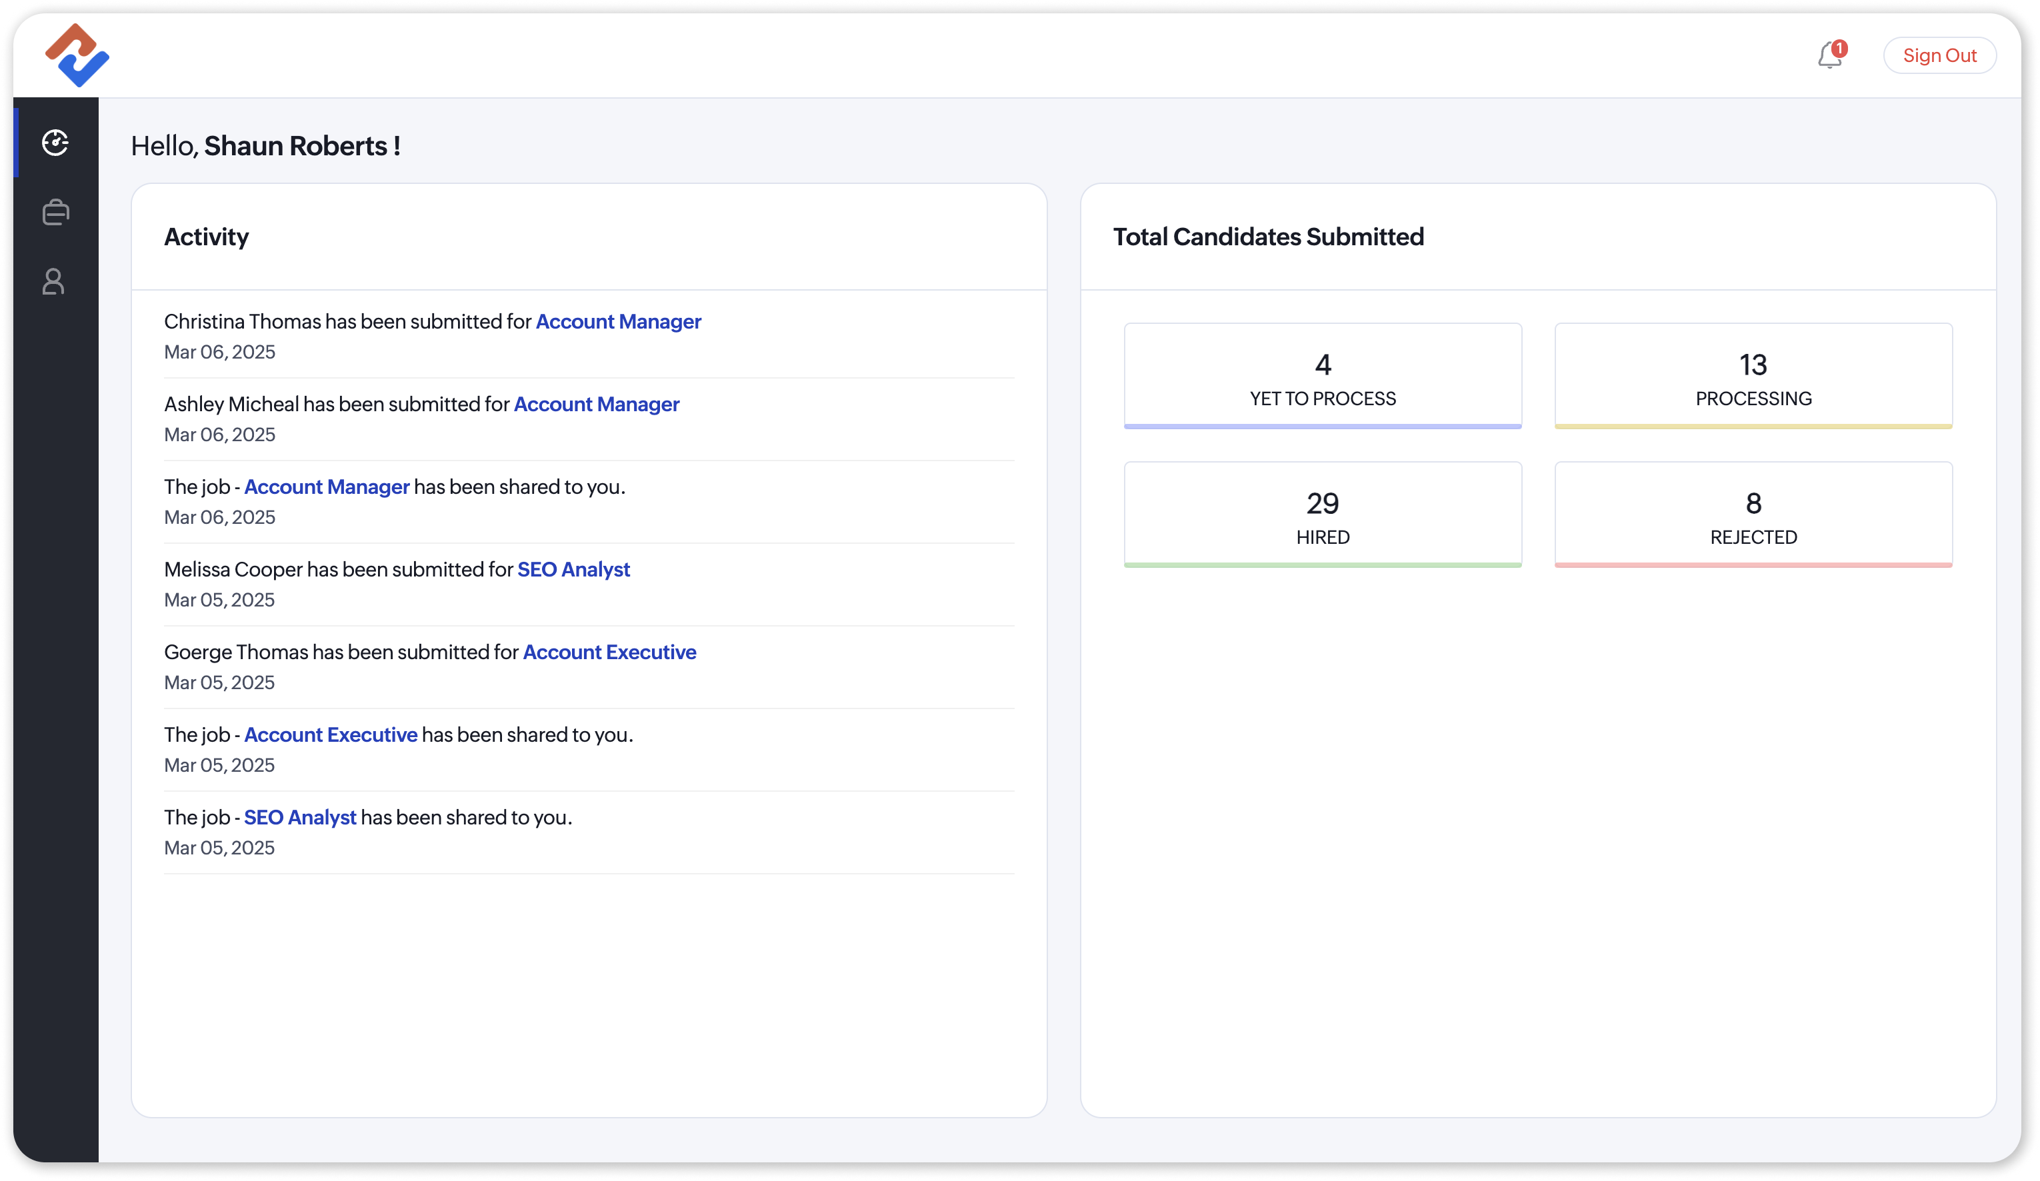Viewport: 2040px width, 1181px height.
Task: Open the dashboard sidebar icon
Action: [x=55, y=143]
